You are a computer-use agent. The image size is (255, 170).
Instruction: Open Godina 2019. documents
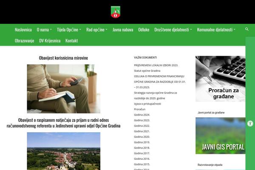142,142
